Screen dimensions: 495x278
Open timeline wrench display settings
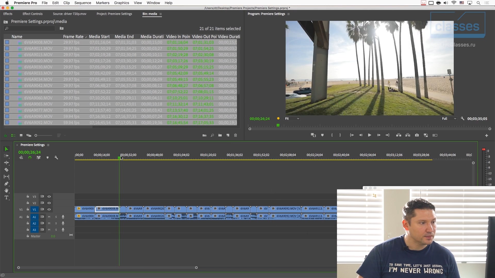click(x=56, y=158)
